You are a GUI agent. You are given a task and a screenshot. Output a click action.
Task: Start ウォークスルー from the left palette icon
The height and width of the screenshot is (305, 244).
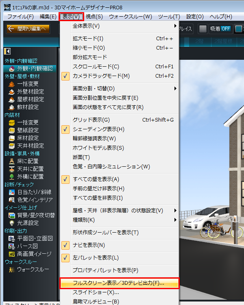coord(12,269)
